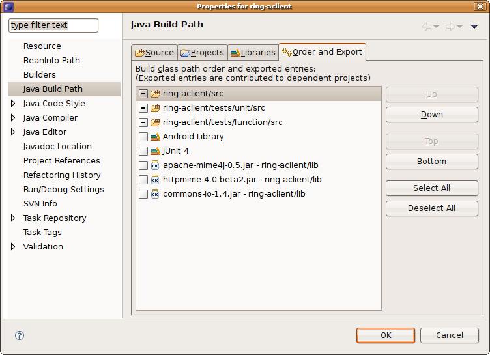Expand the Java Code Style tree node
Image resolution: width=490 pixels, height=355 pixels.
point(13,103)
